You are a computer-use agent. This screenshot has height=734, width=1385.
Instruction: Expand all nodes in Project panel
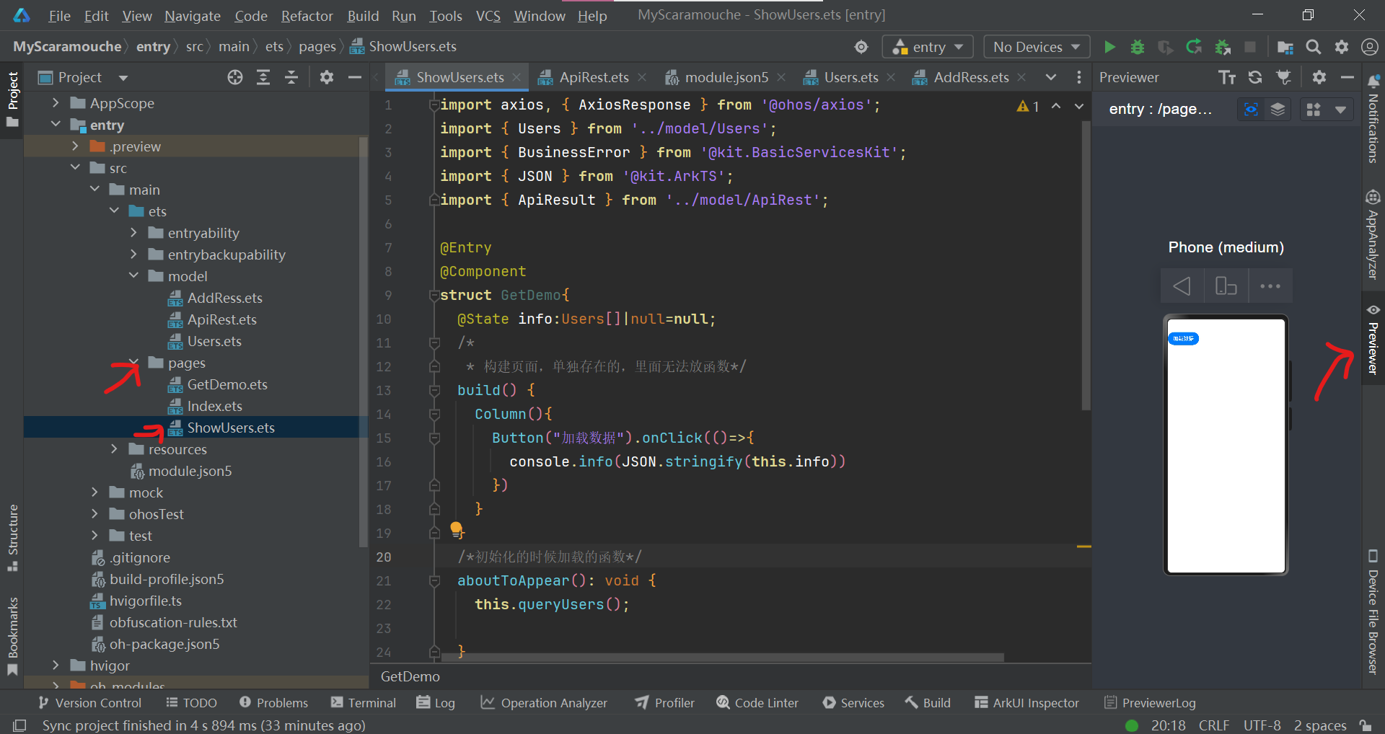263,77
